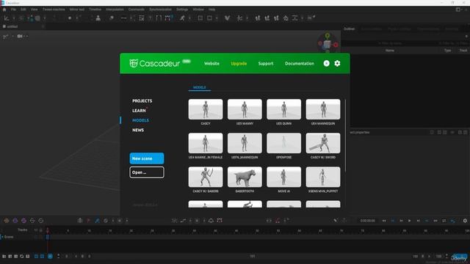Click the Type column header in Outliner
470x264 pixels.
click(x=447, y=51)
